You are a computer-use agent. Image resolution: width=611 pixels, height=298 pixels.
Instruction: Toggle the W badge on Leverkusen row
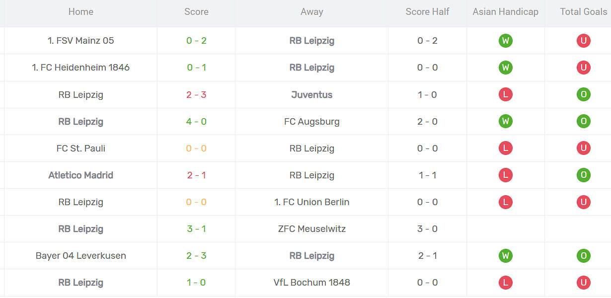(505, 256)
